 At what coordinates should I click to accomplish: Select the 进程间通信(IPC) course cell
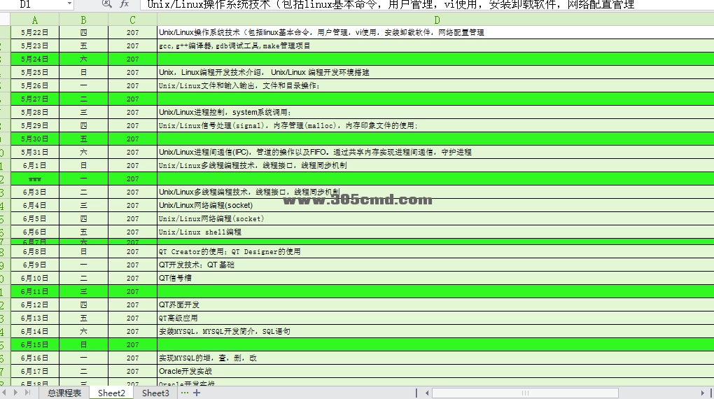coord(436,152)
